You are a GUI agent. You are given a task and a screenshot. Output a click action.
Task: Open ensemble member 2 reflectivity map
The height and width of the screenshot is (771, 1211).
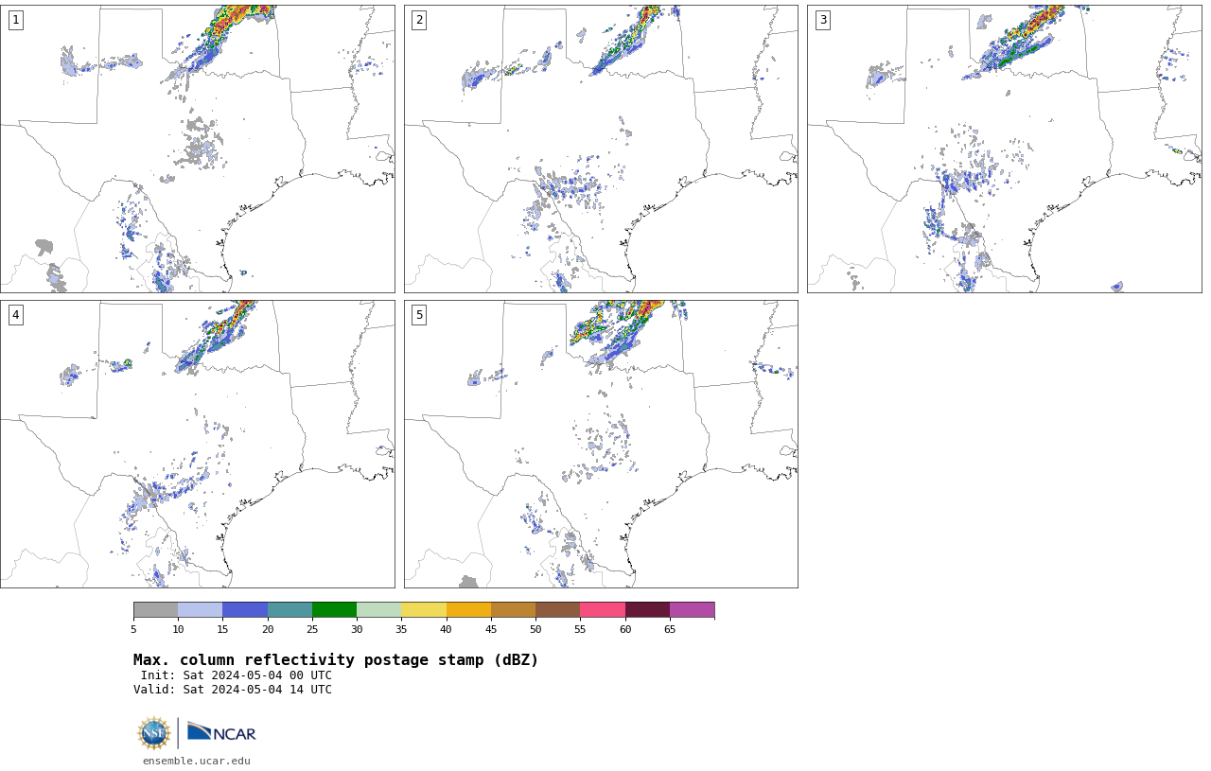click(601, 149)
